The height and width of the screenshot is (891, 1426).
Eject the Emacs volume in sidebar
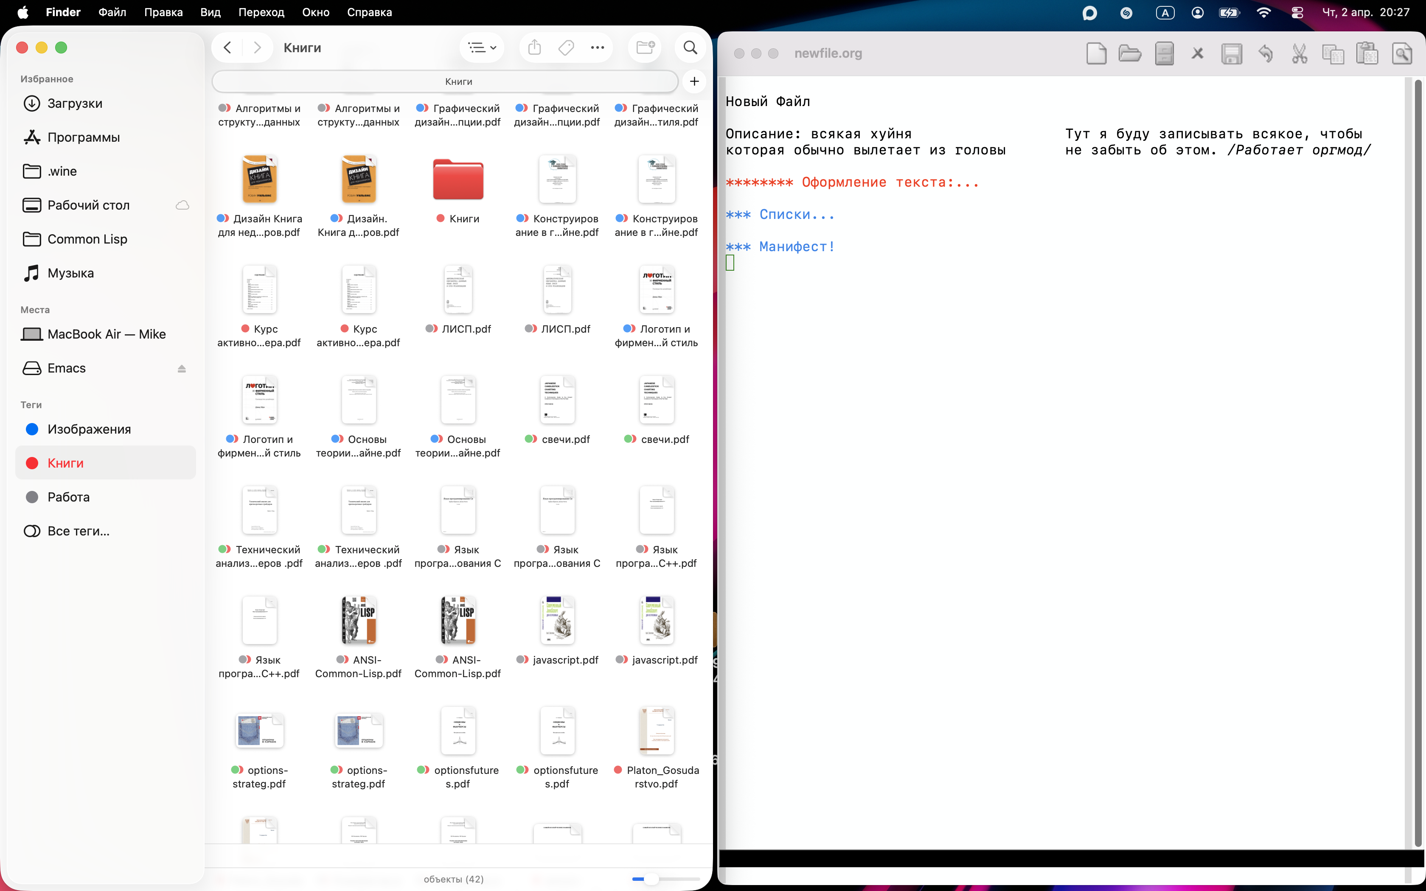182,368
